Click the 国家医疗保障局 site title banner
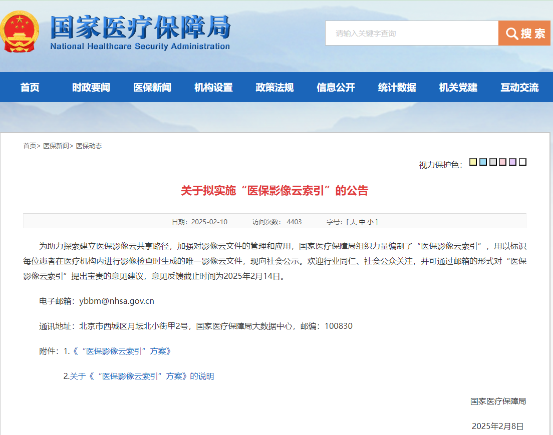Viewport: 553px width, 435px height. coord(140,33)
